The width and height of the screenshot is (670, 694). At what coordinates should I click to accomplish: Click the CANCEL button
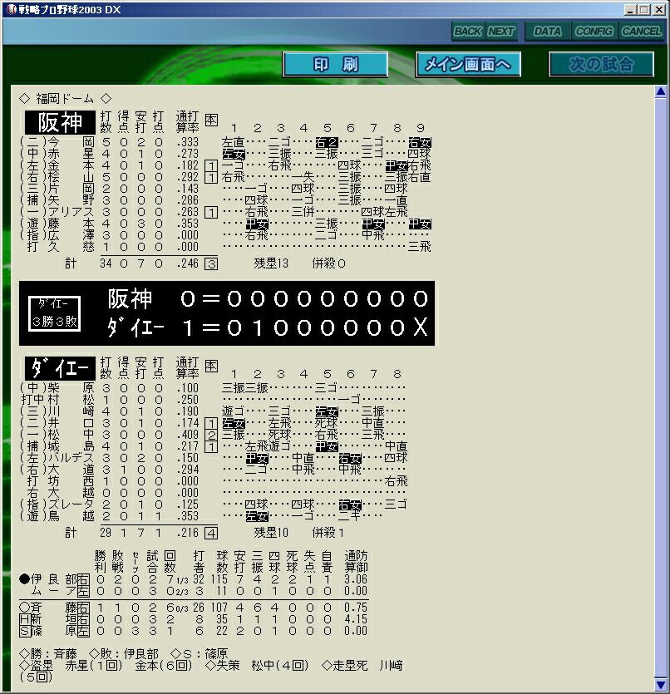coord(641,32)
